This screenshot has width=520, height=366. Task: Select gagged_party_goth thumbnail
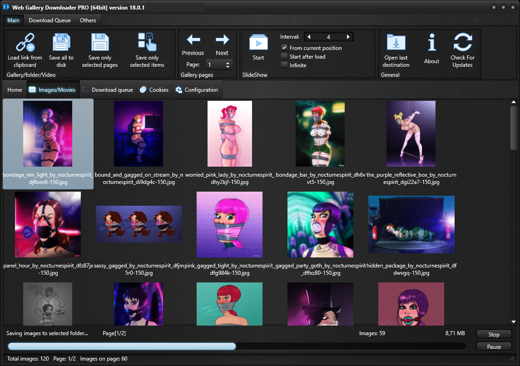click(x=320, y=224)
